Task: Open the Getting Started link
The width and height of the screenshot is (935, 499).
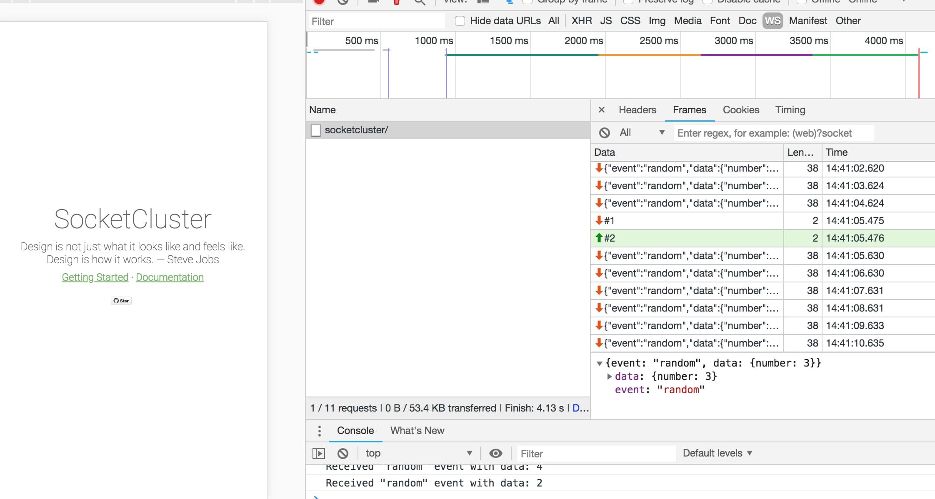Action: coord(95,277)
